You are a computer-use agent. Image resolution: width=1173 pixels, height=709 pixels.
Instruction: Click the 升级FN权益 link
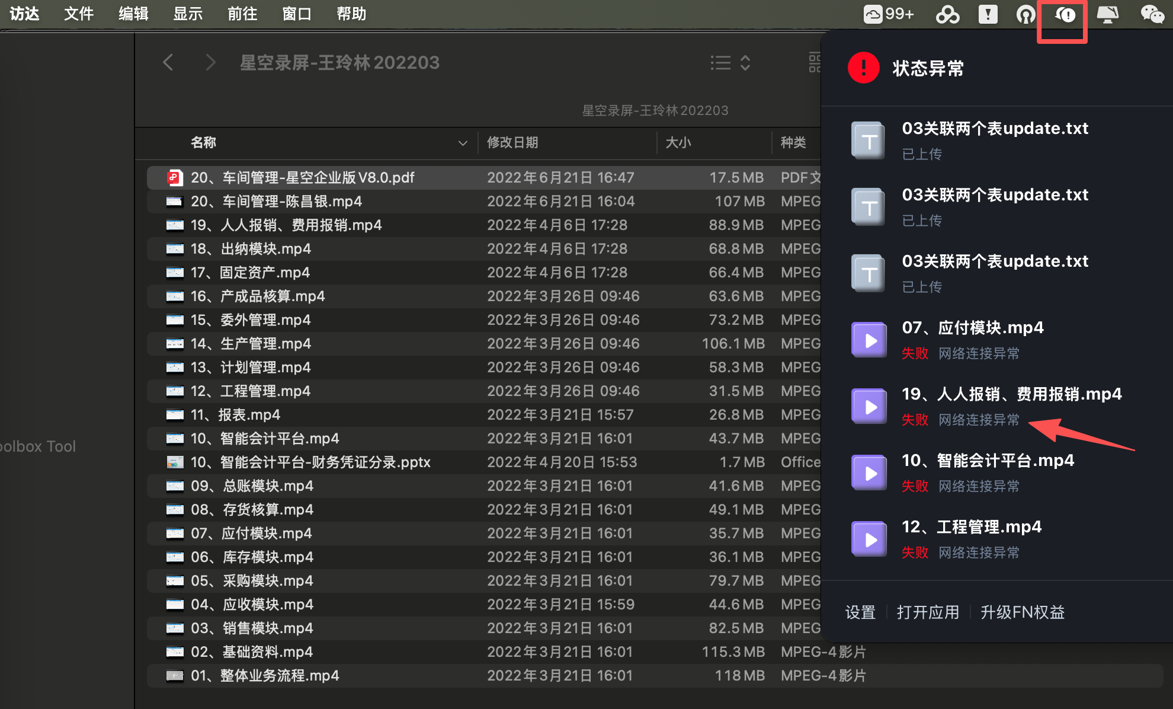(x=1021, y=612)
